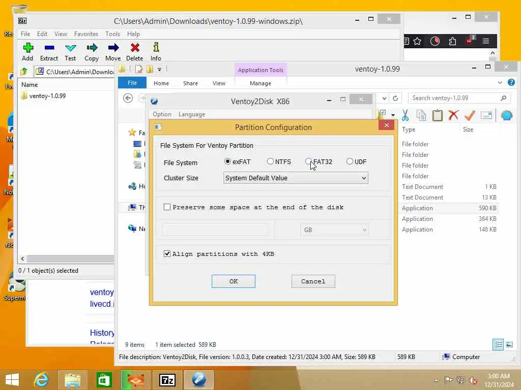Open the quick access toolbar customize arrow
521x390 pixels.
[159, 69]
